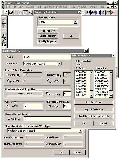The width and height of the screenshot is (119, 158).
Task: Open the Grid menu
Action: tap(39, 7)
